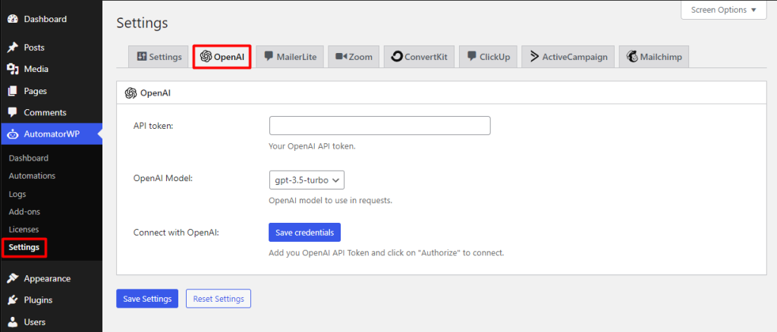Viewport: 777px width, 332px height.
Task: Select the OpenAI tab label
Action: (229, 57)
